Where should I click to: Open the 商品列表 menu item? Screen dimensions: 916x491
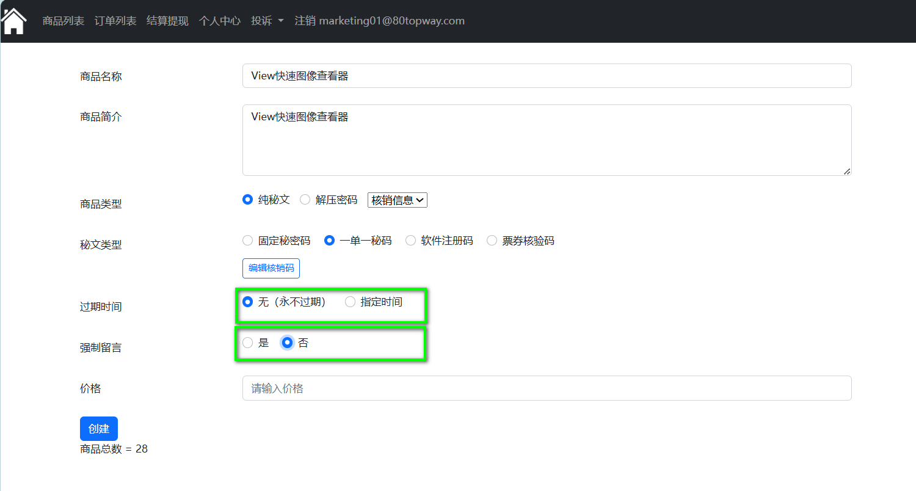[x=64, y=21]
